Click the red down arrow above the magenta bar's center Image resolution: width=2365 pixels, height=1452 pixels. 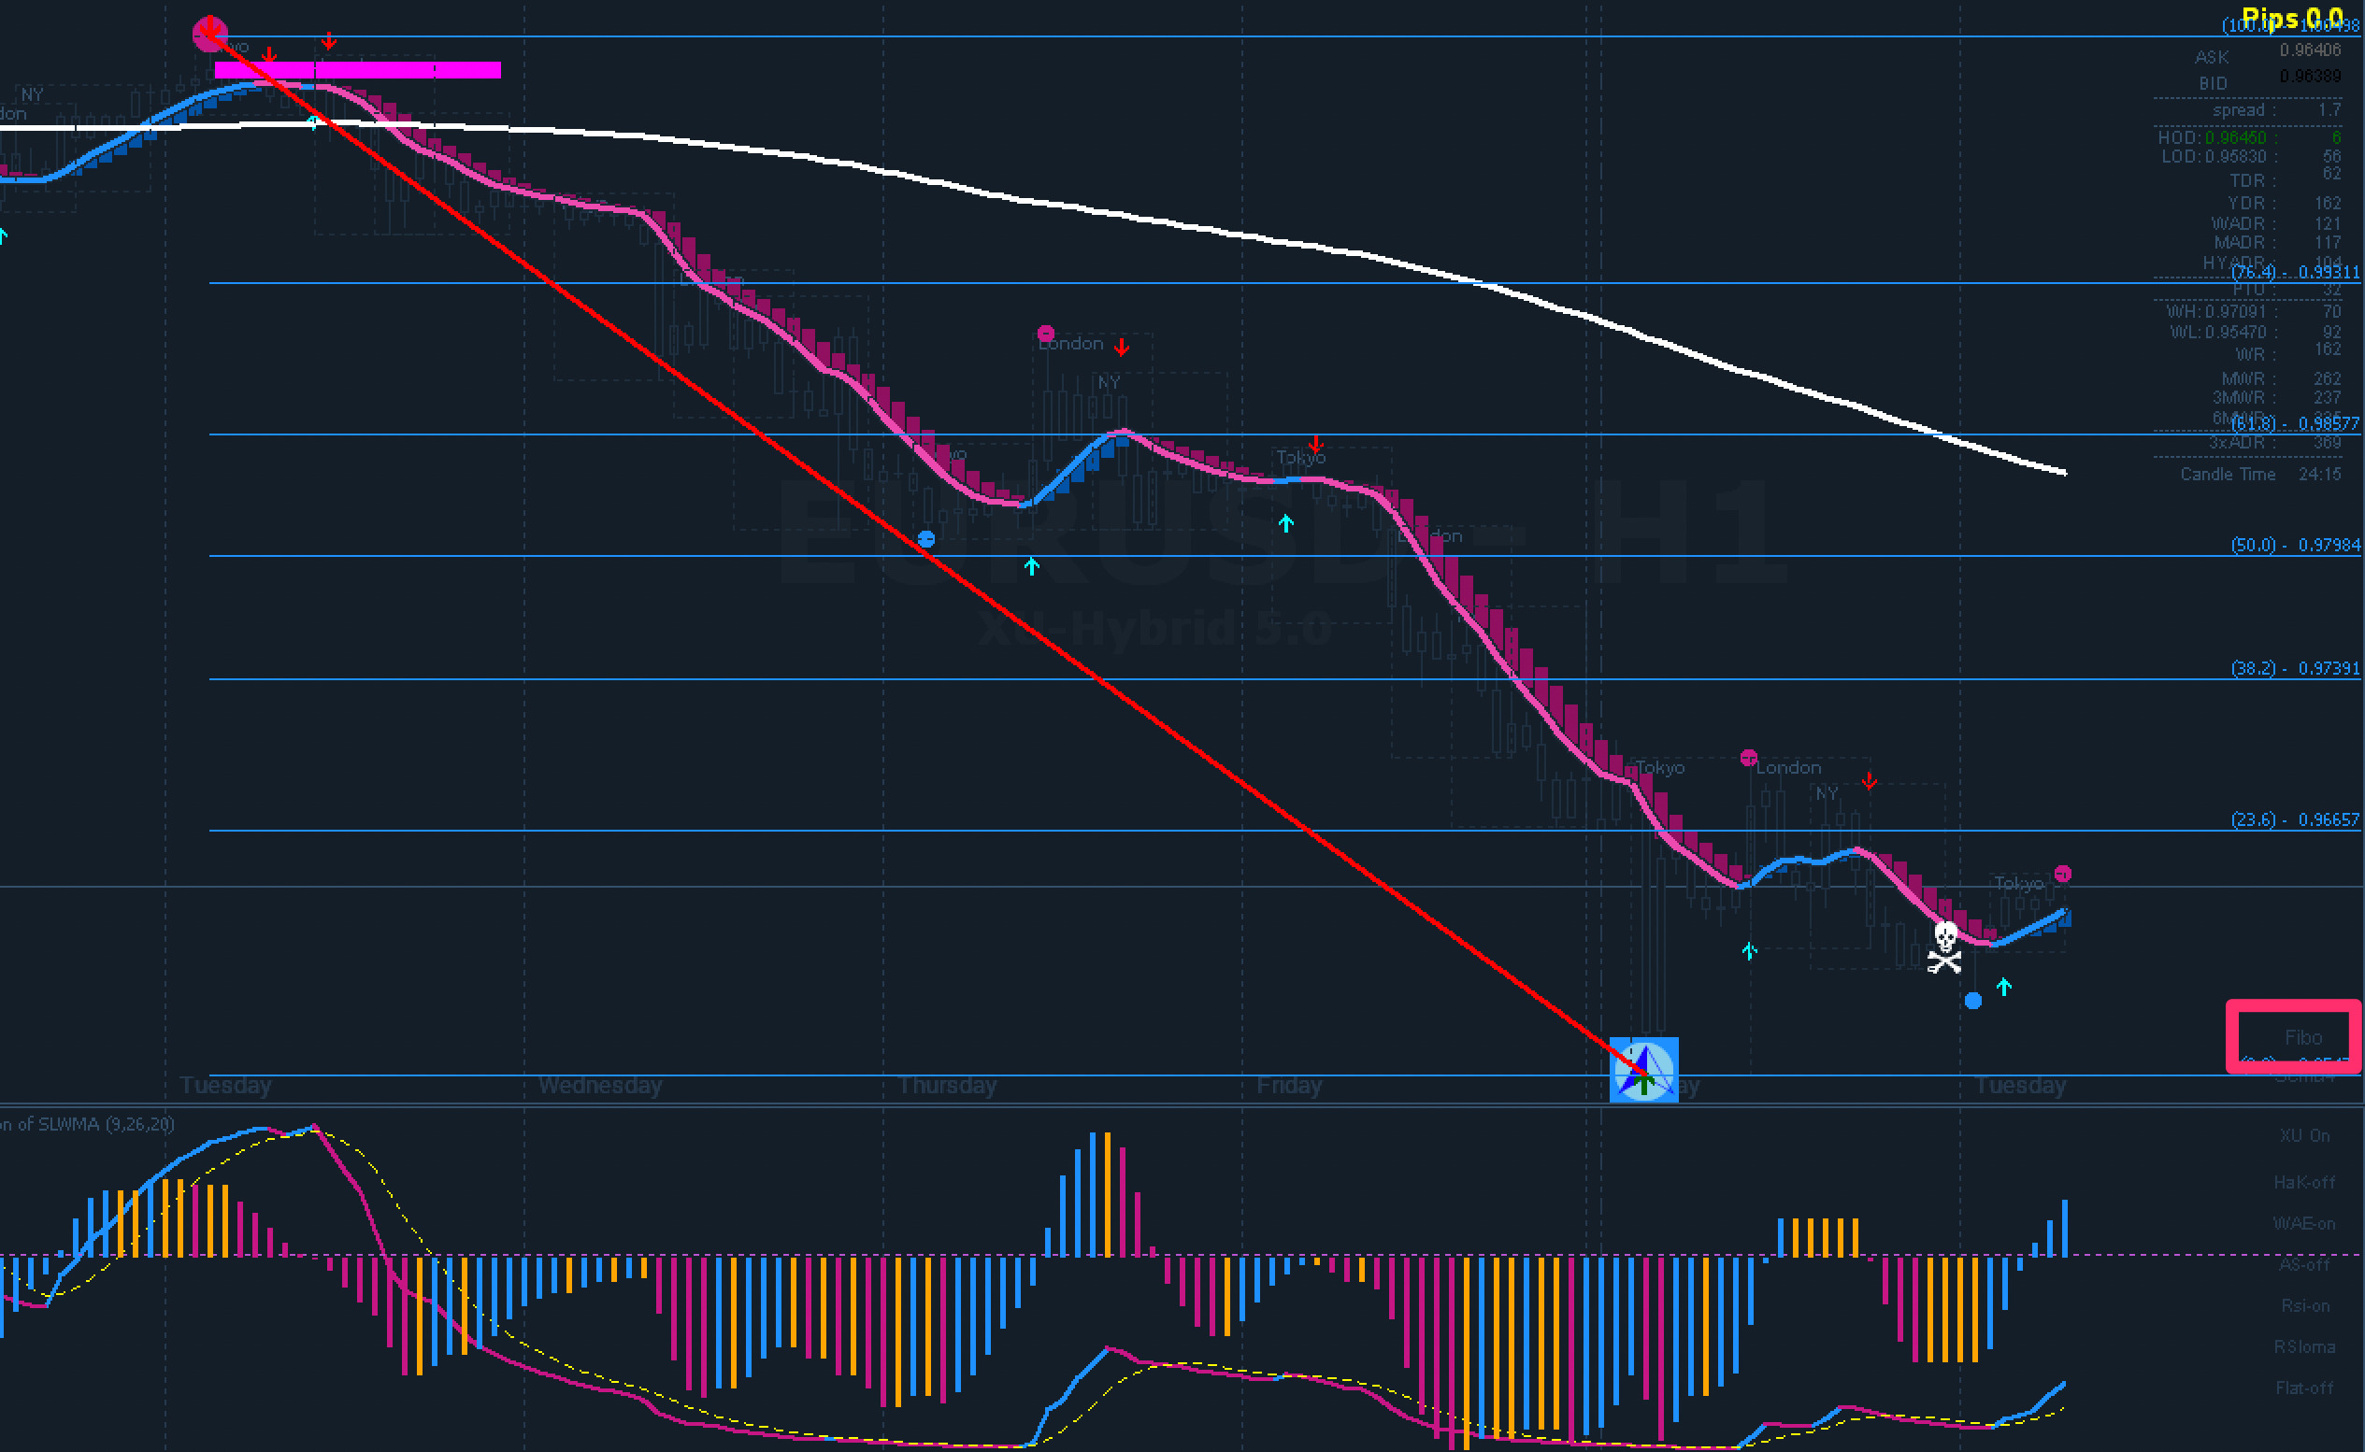coord(328,41)
